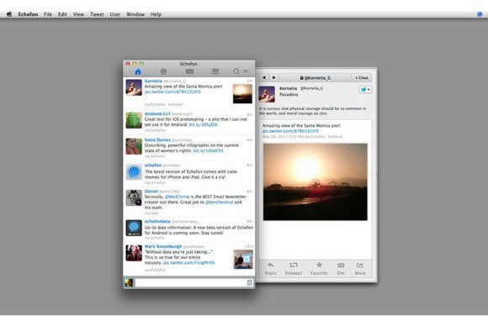Click the Kornelia username in the timeline
The height and width of the screenshot is (326, 488).
pos(153,81)
